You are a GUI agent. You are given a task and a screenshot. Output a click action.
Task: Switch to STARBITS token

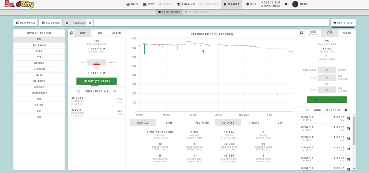click(x=39, y=81)
